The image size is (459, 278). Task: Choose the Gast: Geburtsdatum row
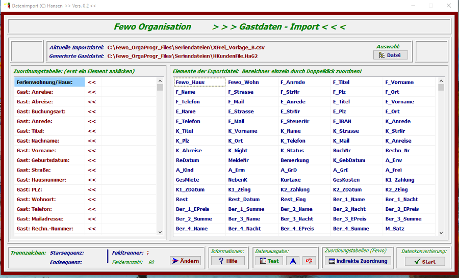[x=49, y=160]
